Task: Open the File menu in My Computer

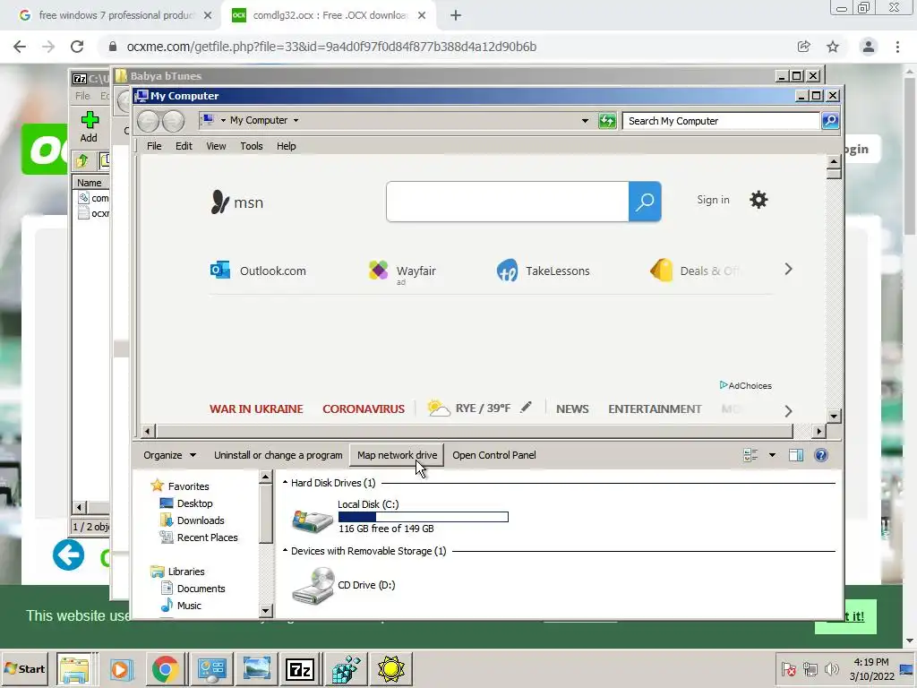Action: [154, 146]
